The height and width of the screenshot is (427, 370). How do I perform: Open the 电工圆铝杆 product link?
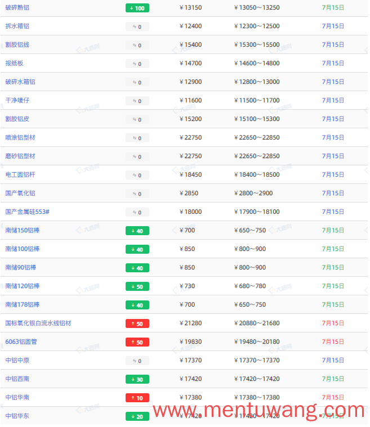(20, 174)
